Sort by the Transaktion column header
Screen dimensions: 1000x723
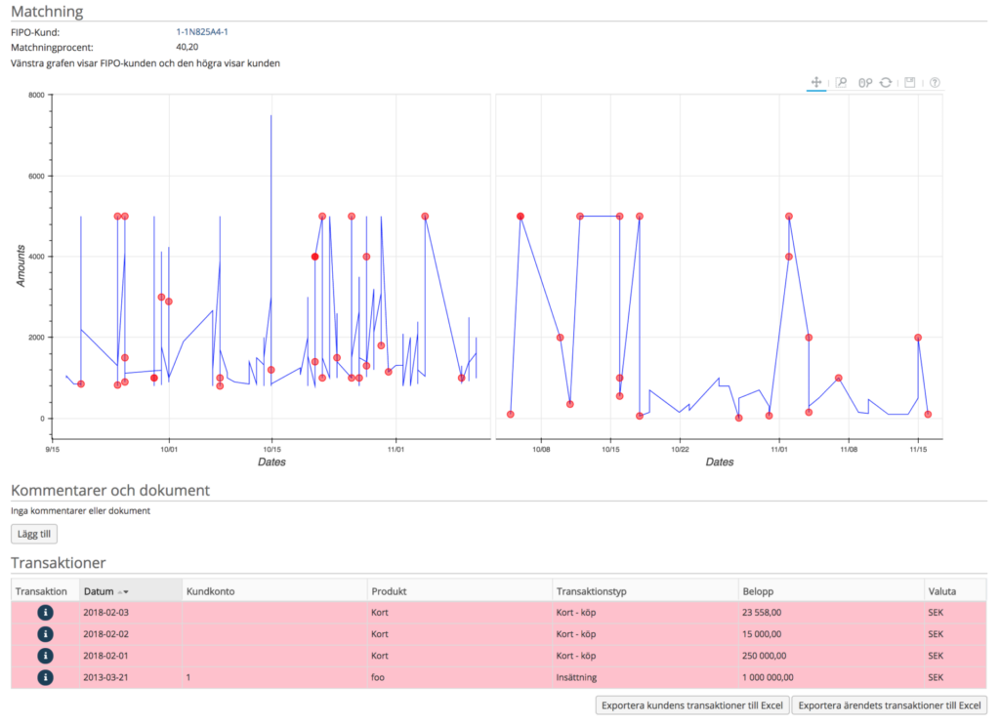click(x=45, y=591)
